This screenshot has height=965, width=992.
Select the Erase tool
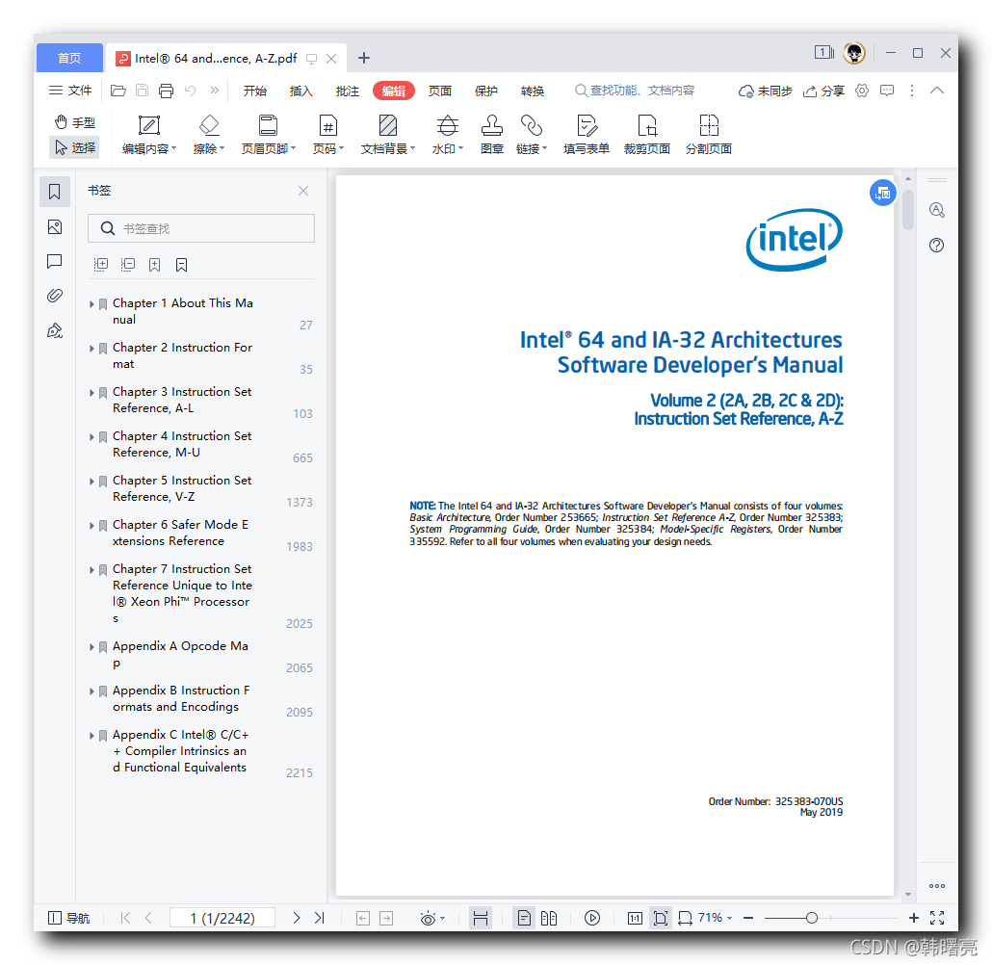pos(209,134)
